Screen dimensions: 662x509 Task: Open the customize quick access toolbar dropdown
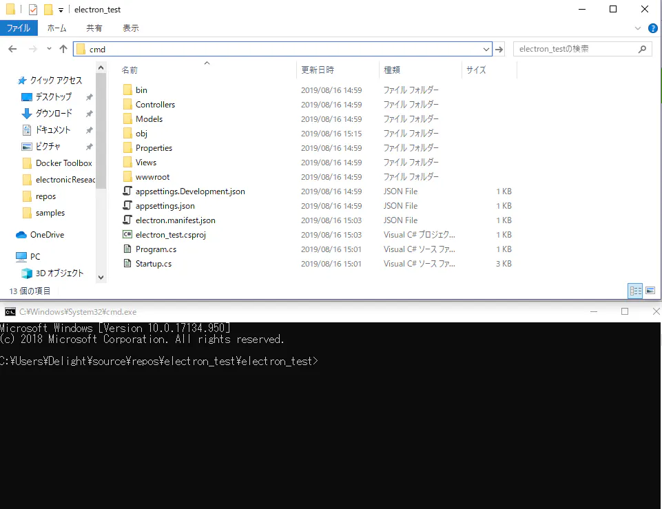(61, 10)
